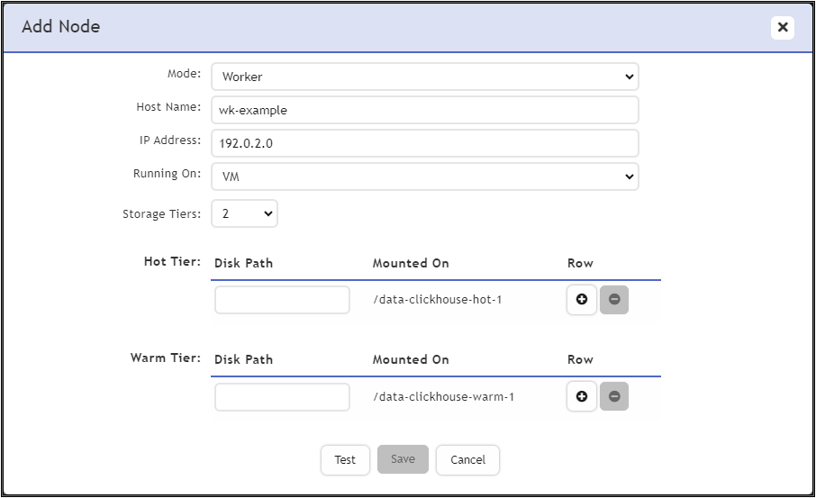Image resolution: width=816 pixels, height=498 pixels.
Task: Cancel adding the node
Action: [x=467, y=459]
